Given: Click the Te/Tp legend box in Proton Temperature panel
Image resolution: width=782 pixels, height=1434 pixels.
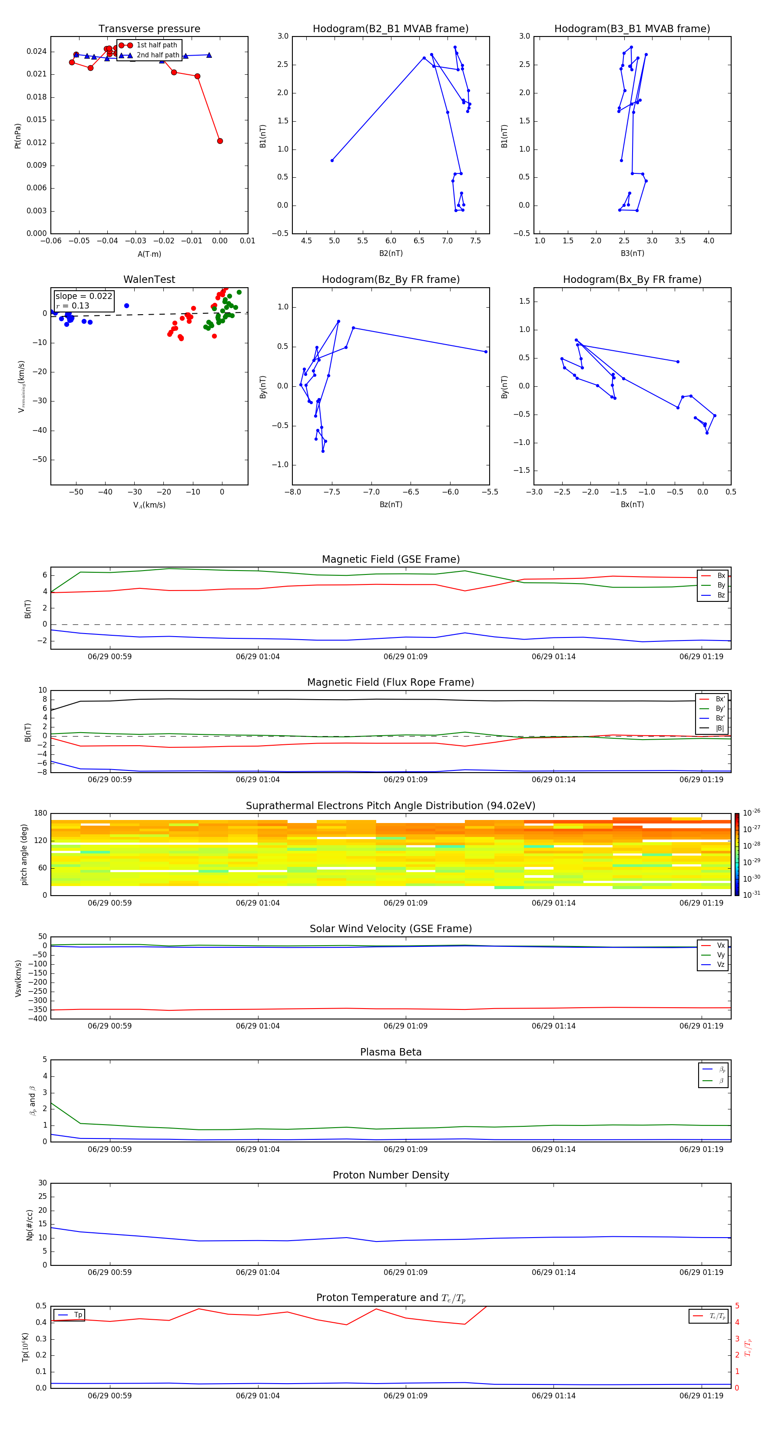Looking at the screenshot, I should [x=709, y=1316].
